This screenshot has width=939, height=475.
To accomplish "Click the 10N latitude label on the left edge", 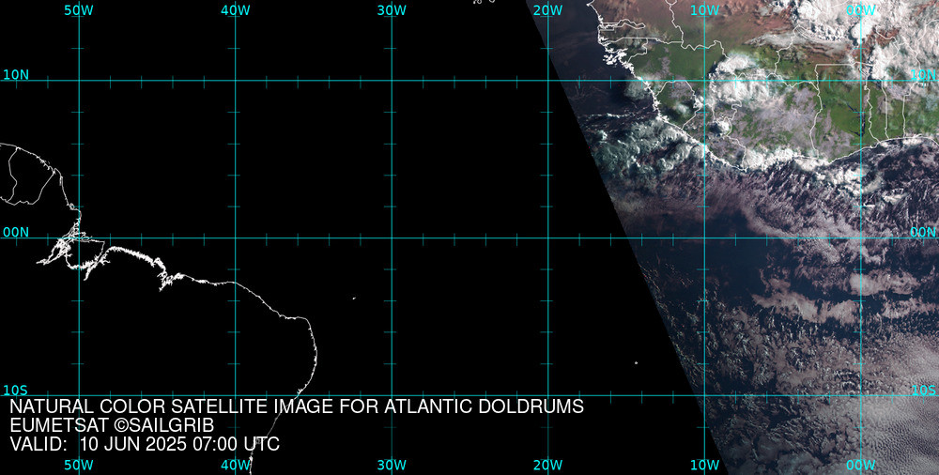I will pos(16,75).
